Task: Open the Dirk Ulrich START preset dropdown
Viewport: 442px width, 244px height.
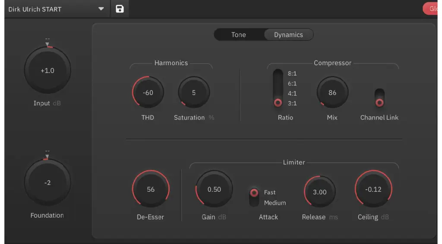Action: click(101, 9)
